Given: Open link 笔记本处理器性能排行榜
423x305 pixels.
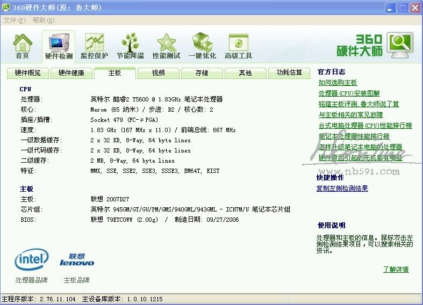Looking at the screenshot, I should click(354, 136).
